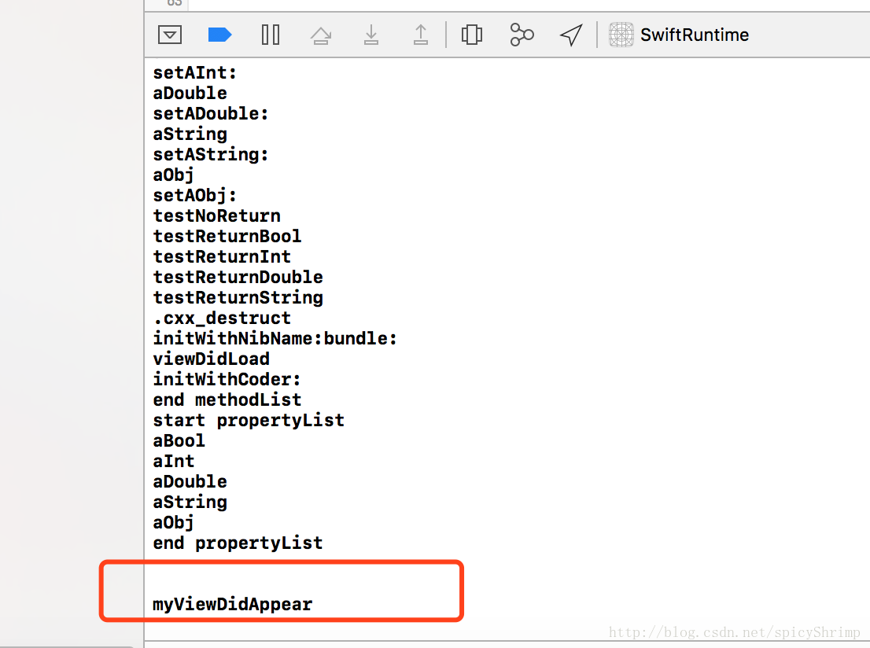Pause program execution
Image resolution: width=870 pixels, height=648 pixels.
[271, 35]
